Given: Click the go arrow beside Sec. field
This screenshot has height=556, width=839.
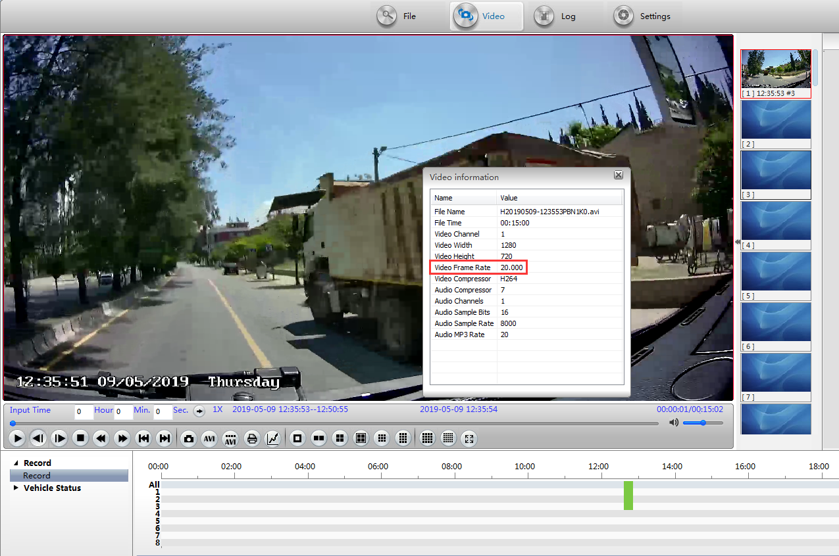Looking at the screenshot, I should pyautogui.click(x=199, y=411).
